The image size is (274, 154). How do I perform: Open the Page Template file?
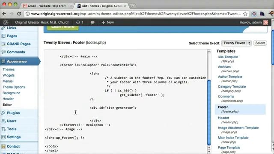click(x=229, y=148)
